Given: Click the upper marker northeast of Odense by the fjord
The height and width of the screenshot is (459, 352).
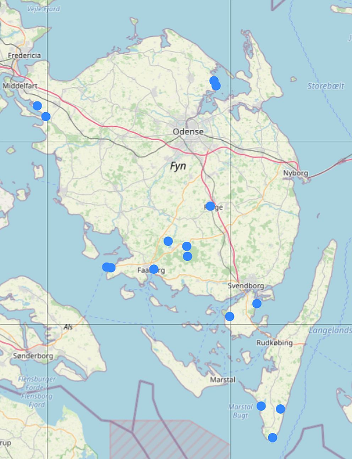Looking at the screenshot, I should tap(214, 80).
